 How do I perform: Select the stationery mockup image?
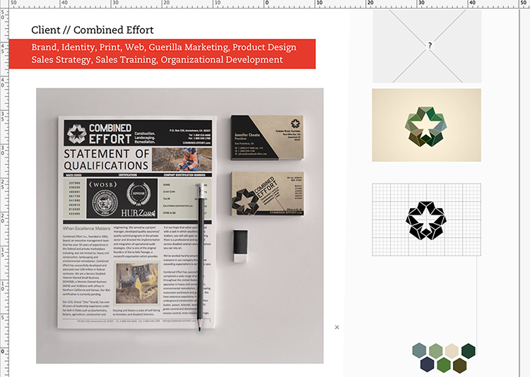(x=179, y=226)
